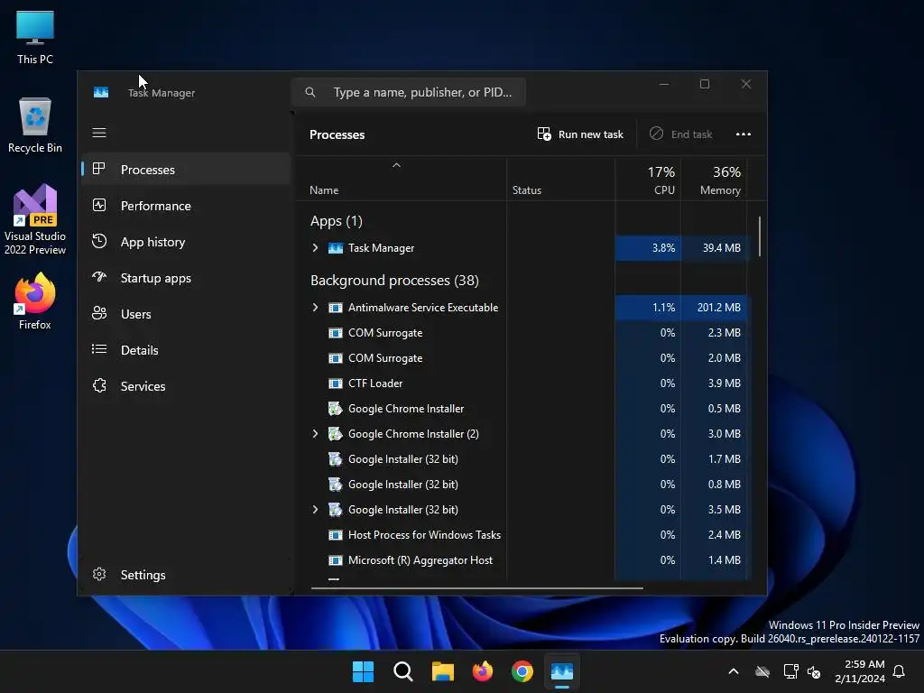Click the Users people icon
The height and width of the screenshot is (693, 924).
tap(99, 313)
